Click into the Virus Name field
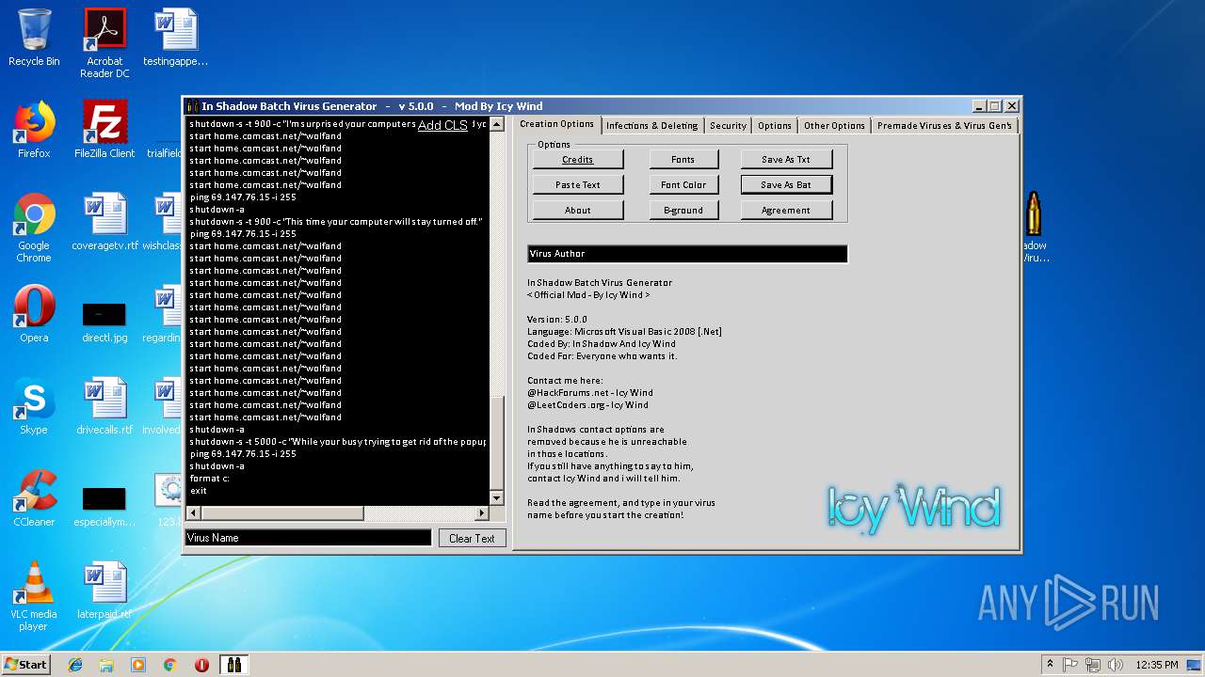Viewport: 1205px width, 677px height. click(x=308, y=538)
